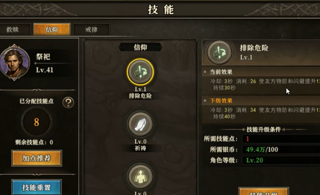
Task: Click the 所需技能点 value field
Action: pyautogui.click(x=281, y=139)
